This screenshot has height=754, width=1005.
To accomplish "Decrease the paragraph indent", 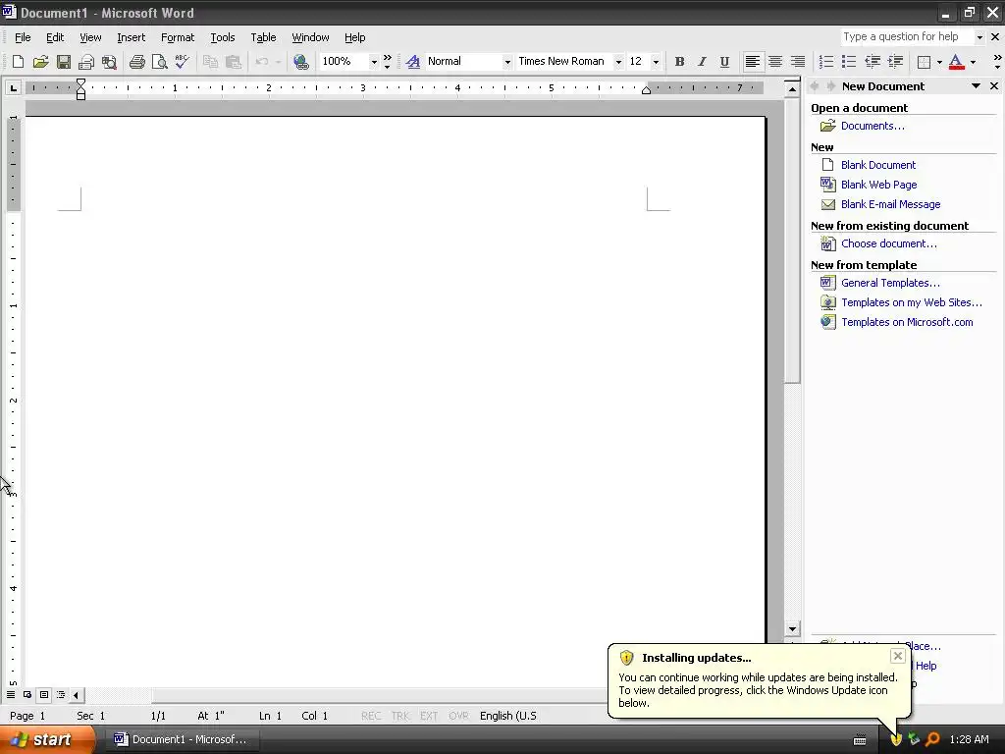I will pyautogui.click(x=873, y=62).
